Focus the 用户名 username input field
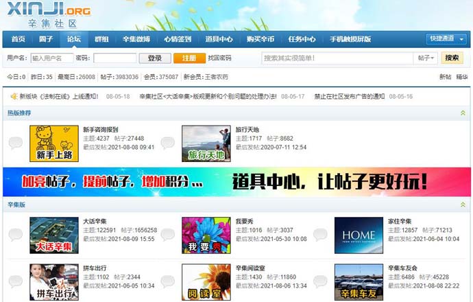Viewport: 473px width, 302px height. pos(52,58)
